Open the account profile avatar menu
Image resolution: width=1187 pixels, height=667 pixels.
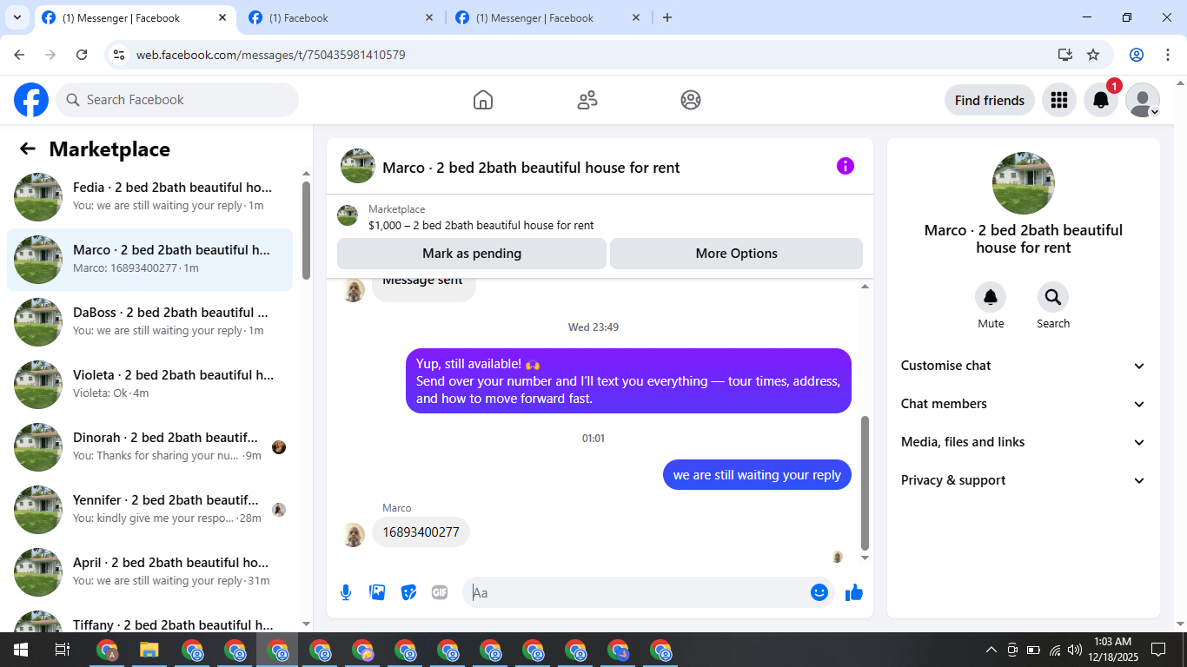[x=1143, y=100]
